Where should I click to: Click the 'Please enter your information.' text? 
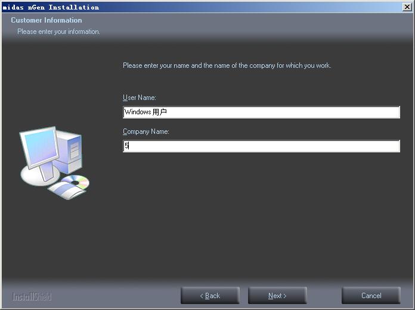(x=59, y=32)
